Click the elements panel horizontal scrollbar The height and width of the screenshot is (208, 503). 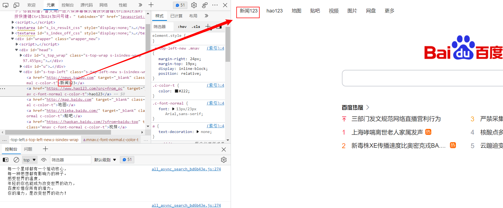[x=58, y=132]
